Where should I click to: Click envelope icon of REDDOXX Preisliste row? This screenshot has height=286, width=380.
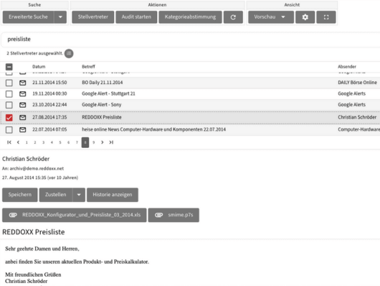click(22, 118)
